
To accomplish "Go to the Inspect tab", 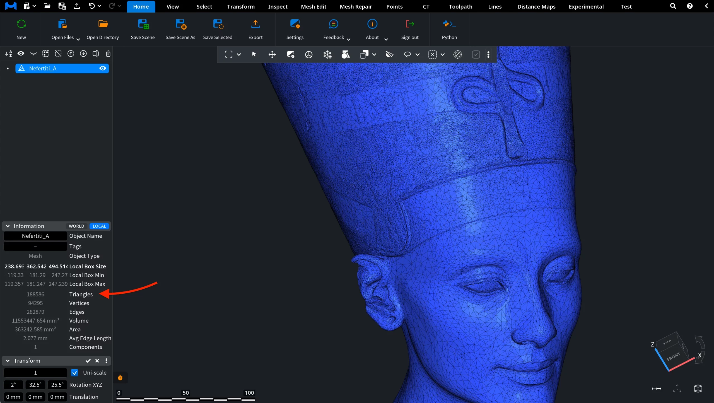I will pyautogui.click(x=278, y=6).
